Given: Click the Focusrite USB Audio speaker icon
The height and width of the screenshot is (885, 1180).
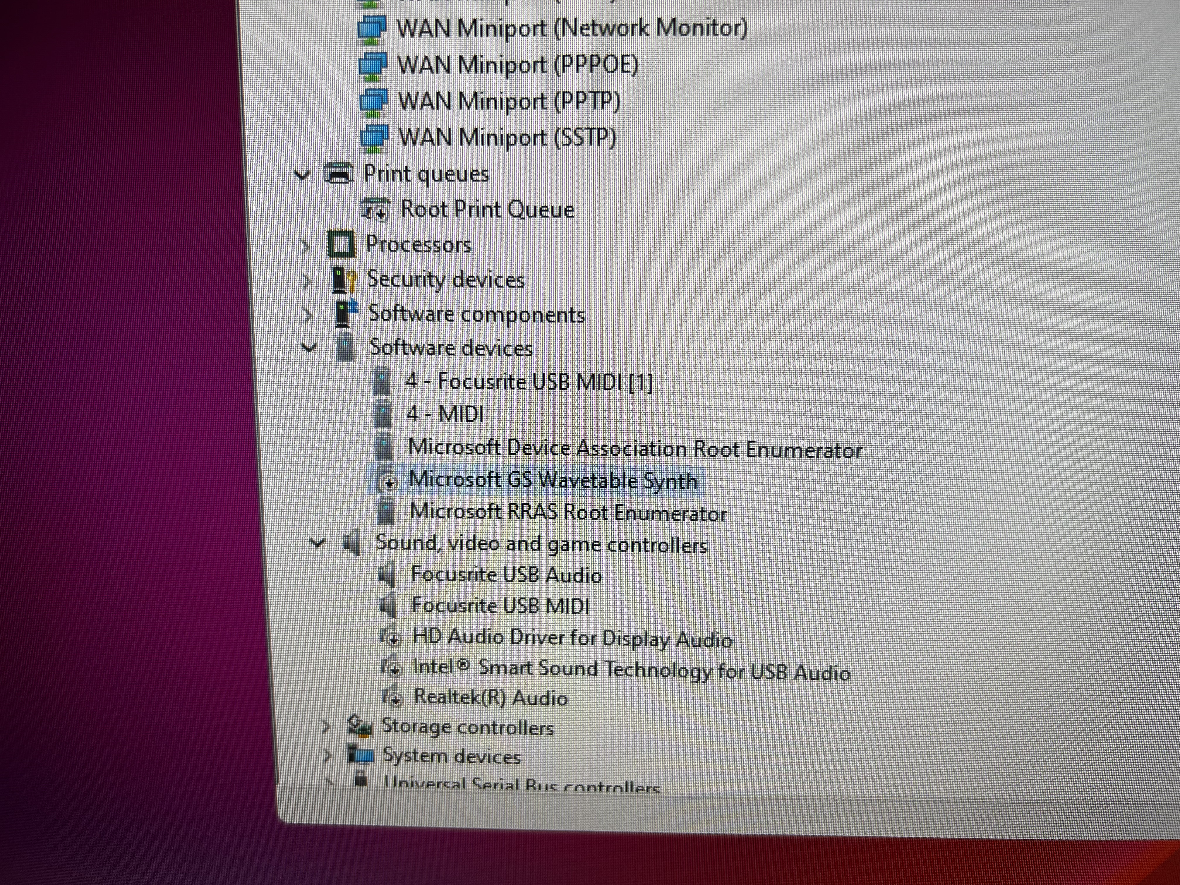Looking at the screenshot, I should pyautogui.click(x=387, y=574).
